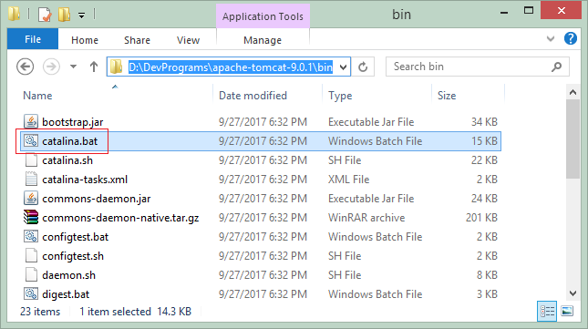This screenshot has width=588, height=329.
Task: Click the vertical scrollbar down arrow
Action: click(x=573, y=293)
